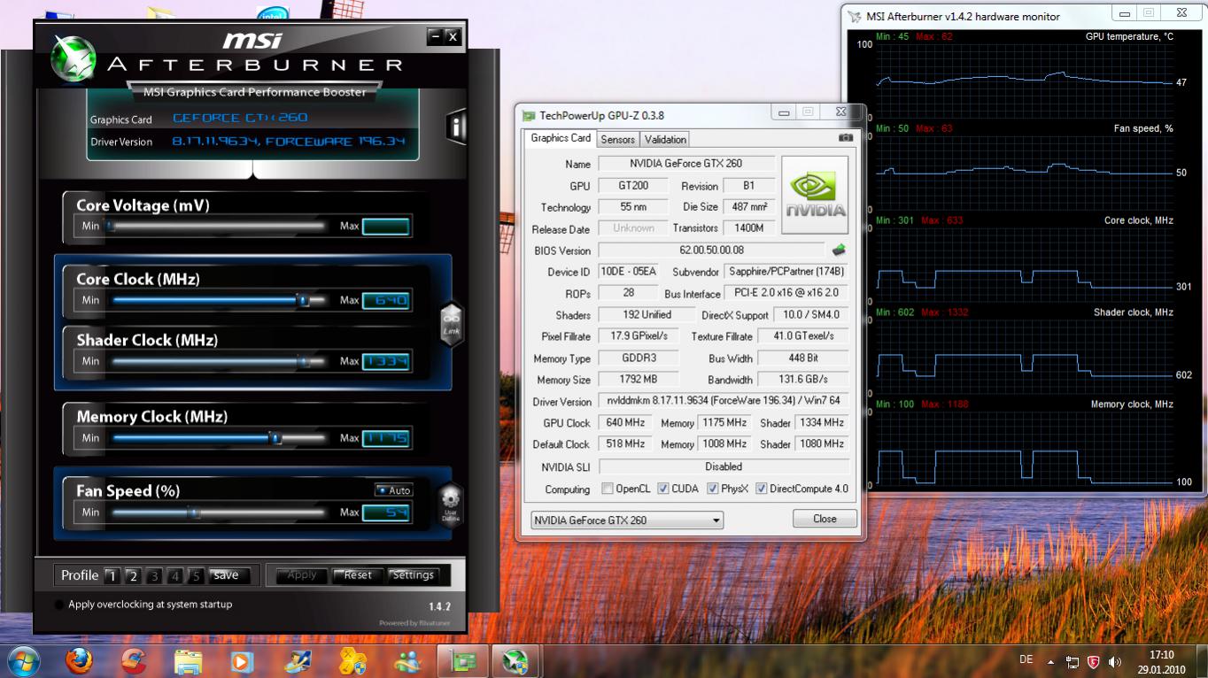The height and width of the screenshot is (678, 1208).
Task: Click the Memory Clock slider handle
Action: pyautogui.click(x=275, y=438)
